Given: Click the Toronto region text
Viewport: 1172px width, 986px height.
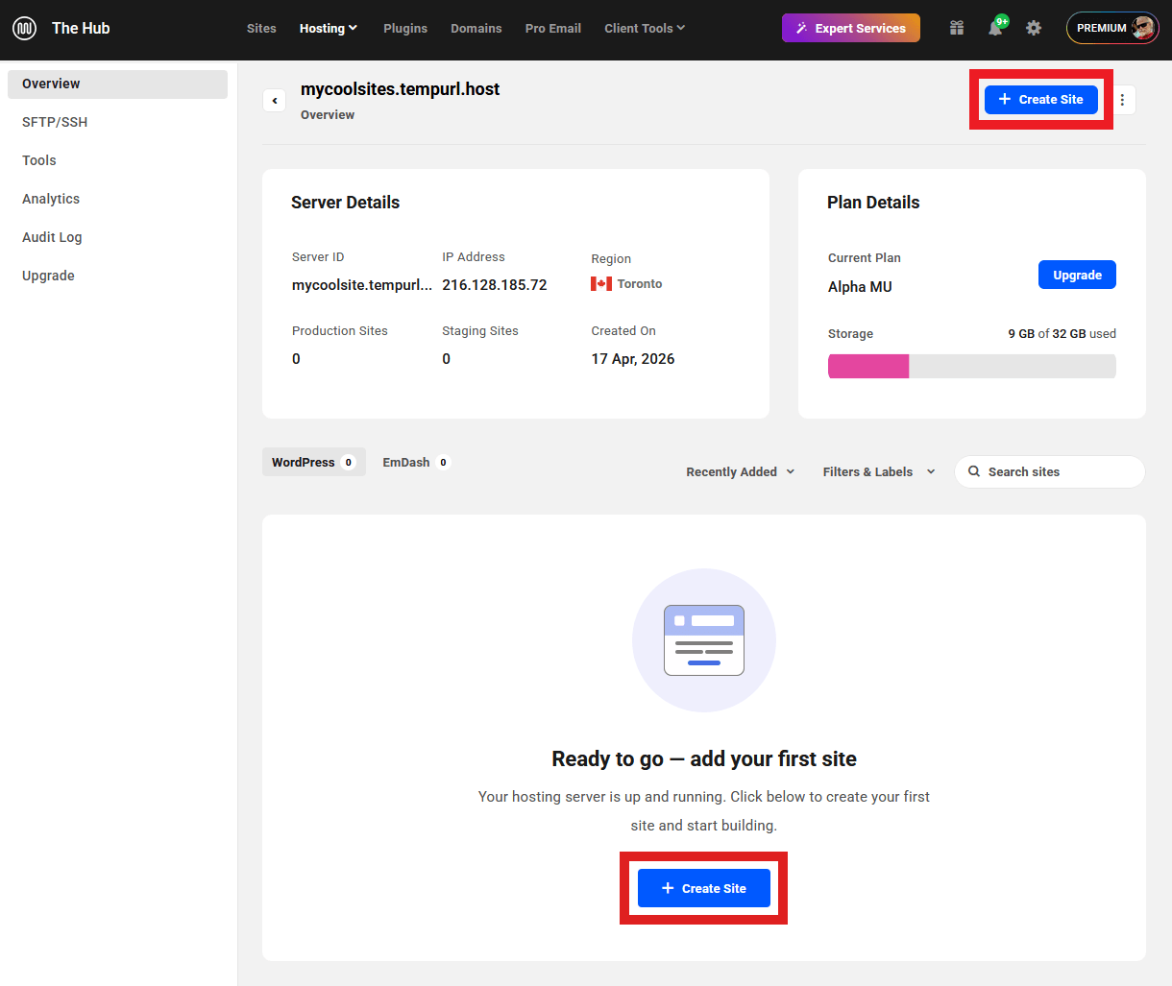Looking at the screenshot, I should tap(640, 283).
